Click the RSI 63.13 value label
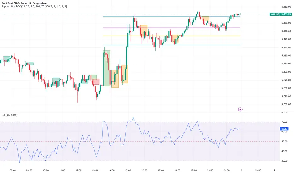294x173 pixels. [284, 129]
